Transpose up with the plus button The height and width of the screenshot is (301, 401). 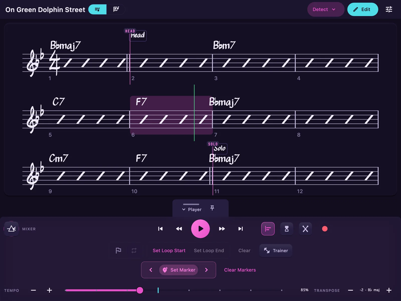[389, 290]
